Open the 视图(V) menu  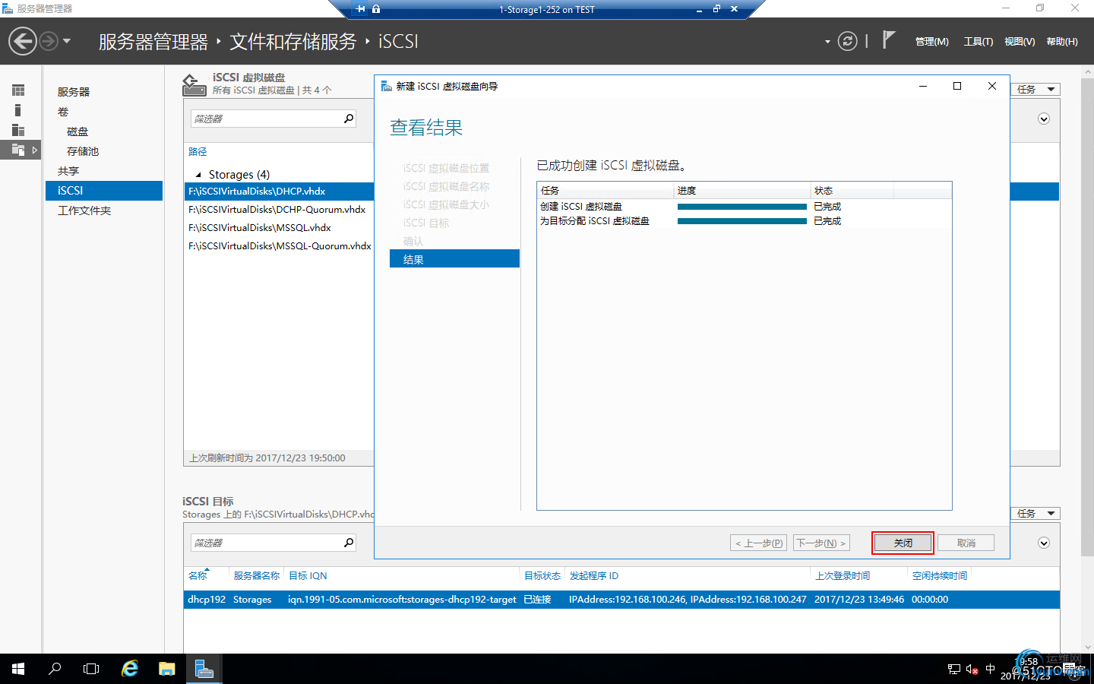click(1020, 42)
